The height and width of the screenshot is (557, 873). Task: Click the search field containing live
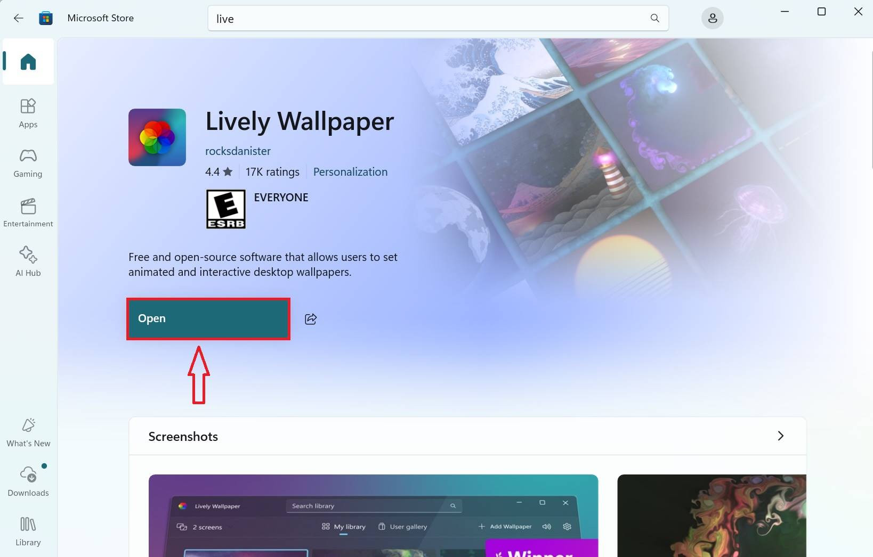tap(438, 19)
